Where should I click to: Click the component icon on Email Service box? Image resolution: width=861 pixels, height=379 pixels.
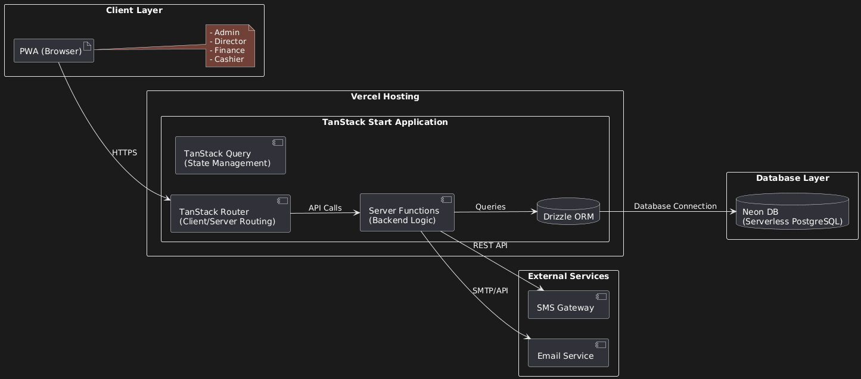click(x=600, y=346)
